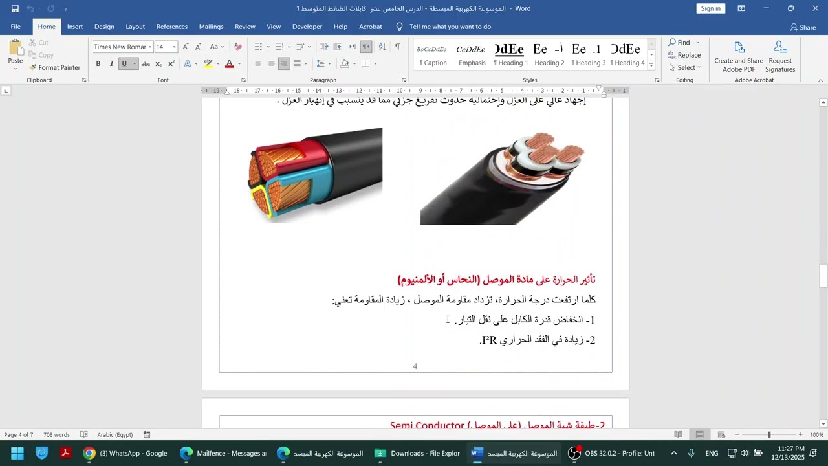The height and width of the screenshot is (466, 828).
Task: Increase font size with Grow Font
Action: pos(186,47)
